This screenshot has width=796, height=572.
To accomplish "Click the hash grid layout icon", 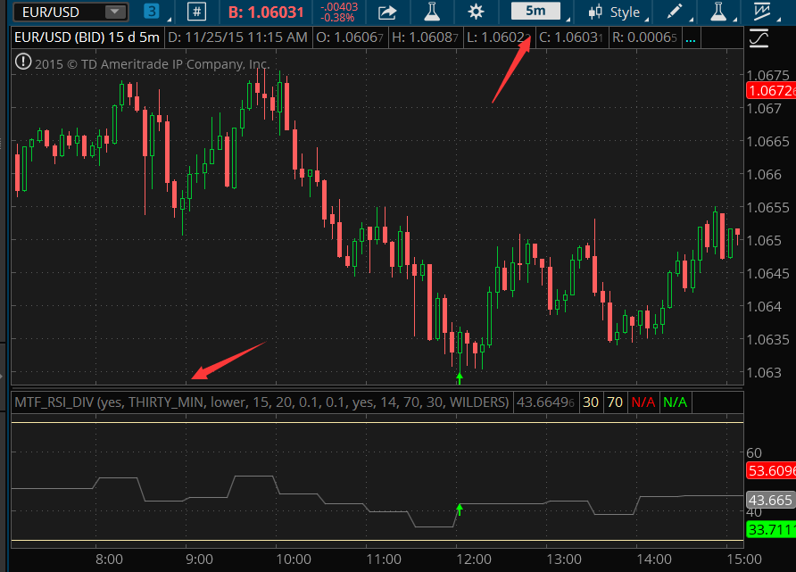I will click(x=196, y=12).
